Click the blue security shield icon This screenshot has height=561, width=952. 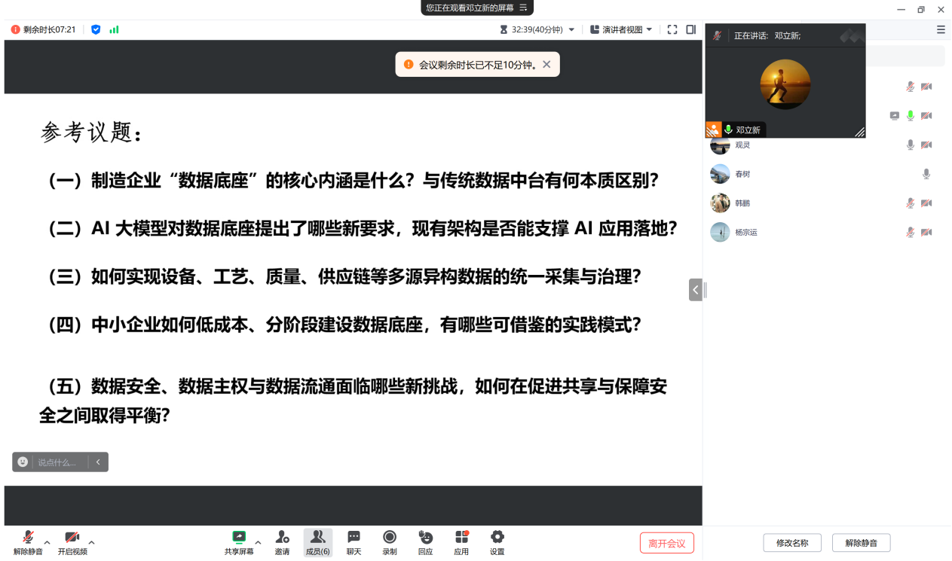coord(96,29)
